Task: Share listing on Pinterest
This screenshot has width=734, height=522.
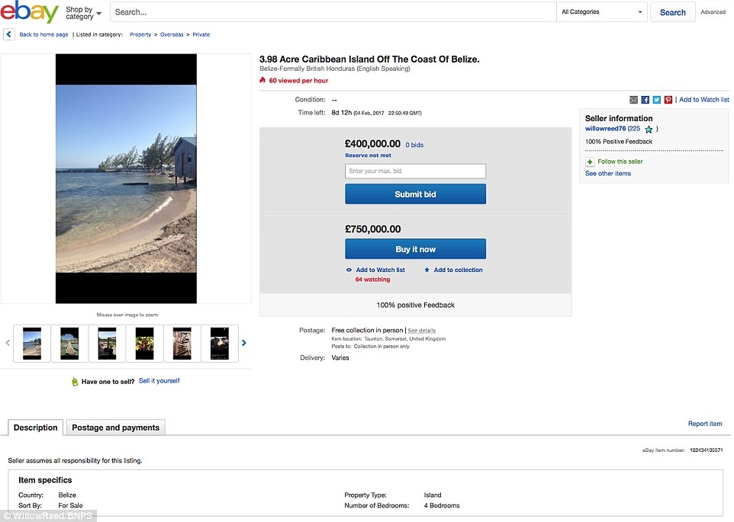Action: 668,100
